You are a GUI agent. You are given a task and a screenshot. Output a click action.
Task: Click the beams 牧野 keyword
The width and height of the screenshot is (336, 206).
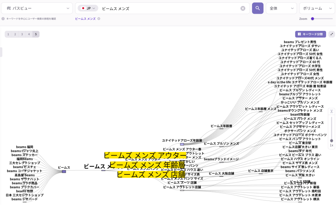tap(25, 191)
